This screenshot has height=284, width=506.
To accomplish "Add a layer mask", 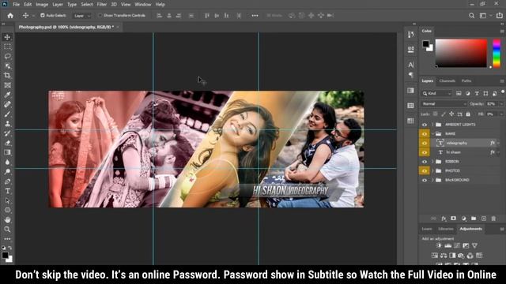I will coord(453,219).
